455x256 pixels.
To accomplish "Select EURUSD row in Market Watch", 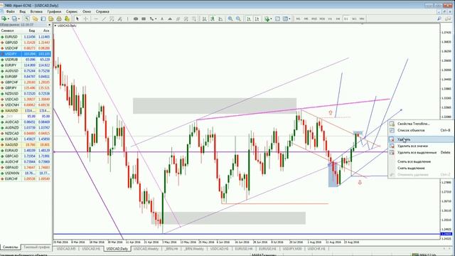I will coord(26,37).
